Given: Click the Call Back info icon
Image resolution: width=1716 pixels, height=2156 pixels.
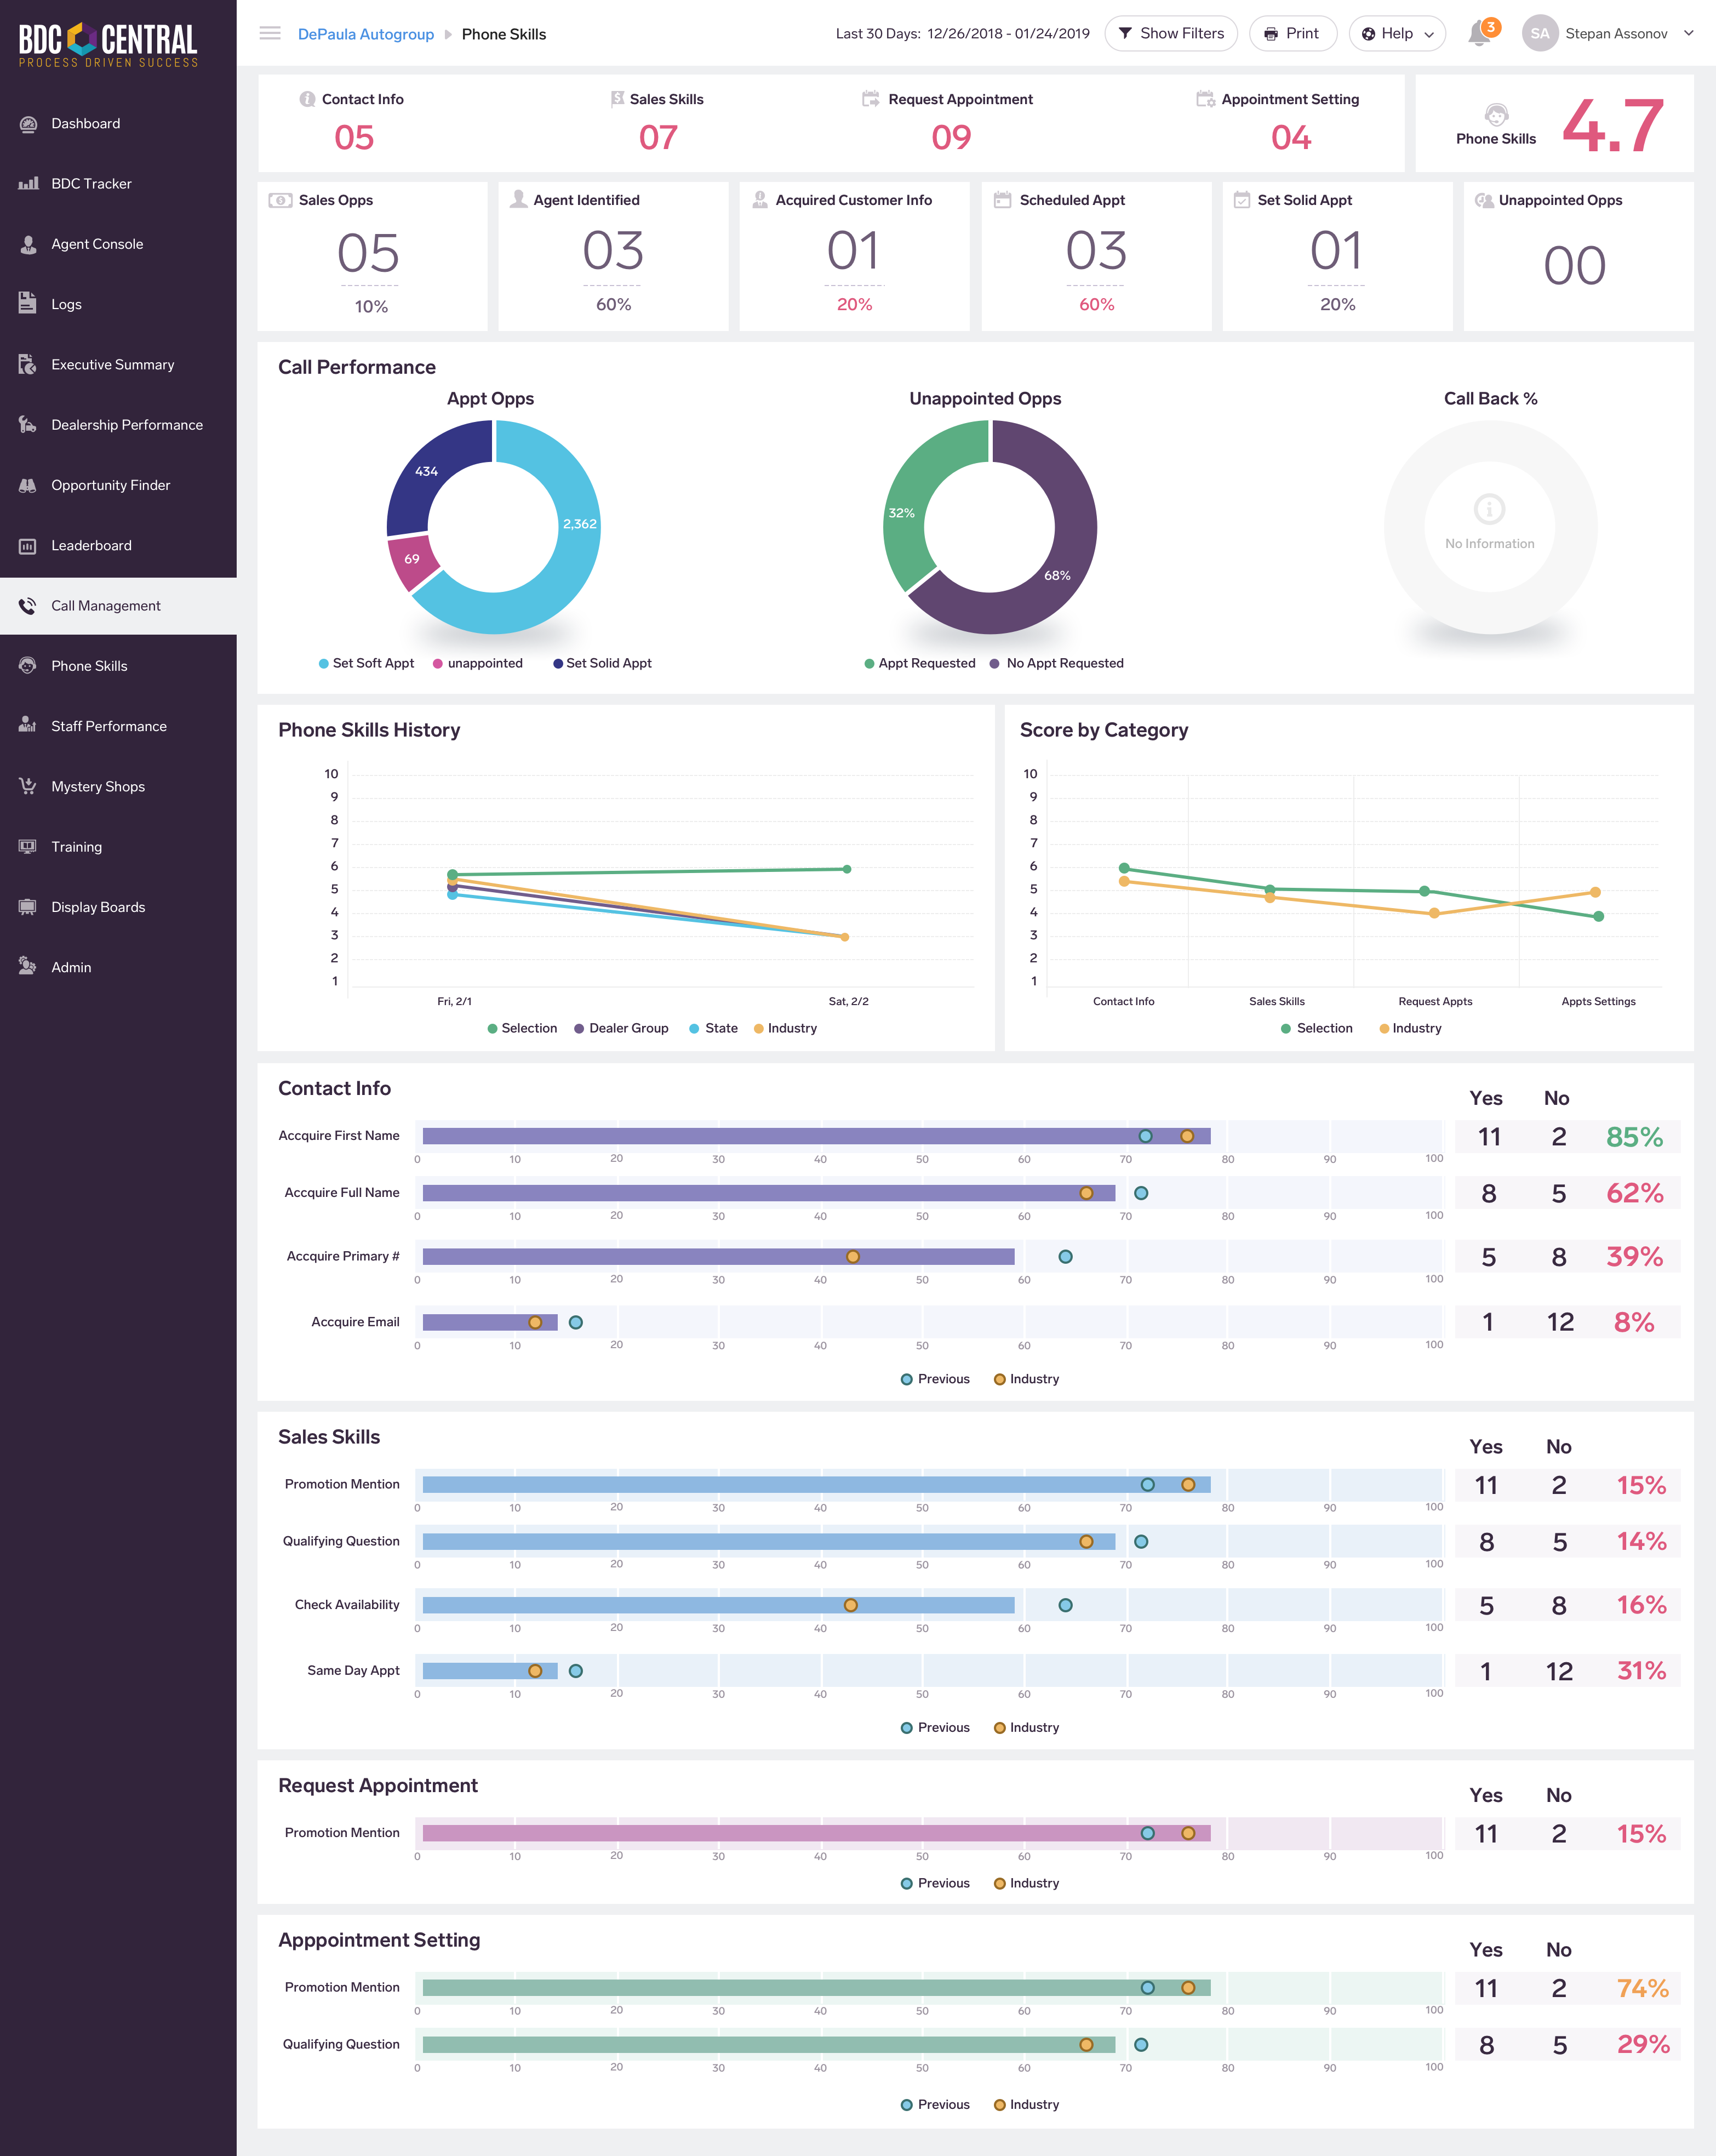Looking at the screenshot, I should point(1489,510).
